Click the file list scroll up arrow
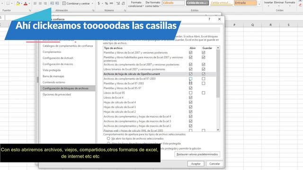 tap(218, 48)
